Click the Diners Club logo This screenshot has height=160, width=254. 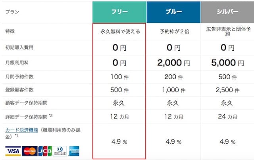pyautogui.click(x=60, y=151)
